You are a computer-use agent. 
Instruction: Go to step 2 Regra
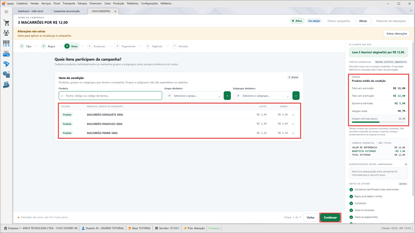point(48,46)
